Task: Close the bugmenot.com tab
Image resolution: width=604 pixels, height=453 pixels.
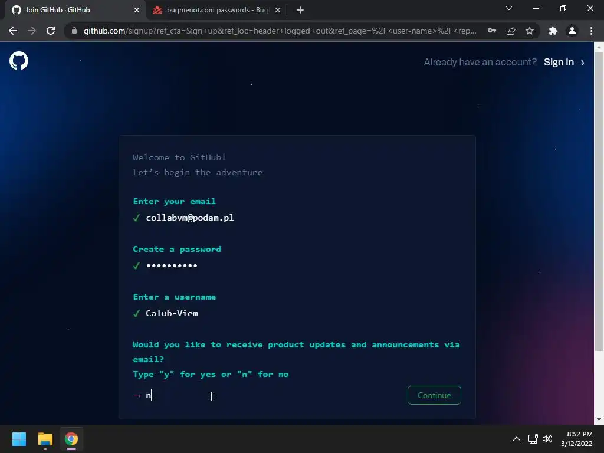Action: 278,10
